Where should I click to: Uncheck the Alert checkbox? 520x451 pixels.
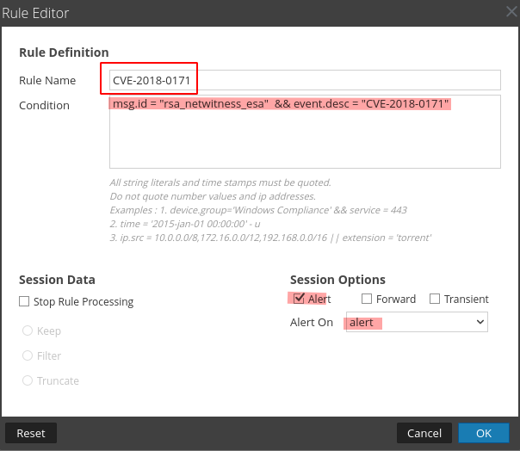(x=299, y=300)
